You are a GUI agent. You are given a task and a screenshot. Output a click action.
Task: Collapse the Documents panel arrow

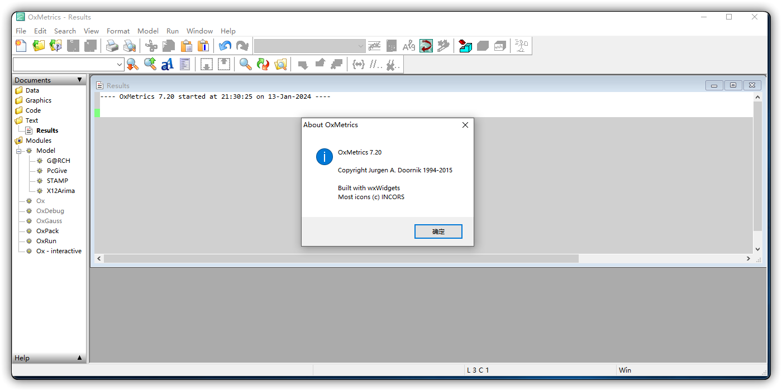click(79, 80)
